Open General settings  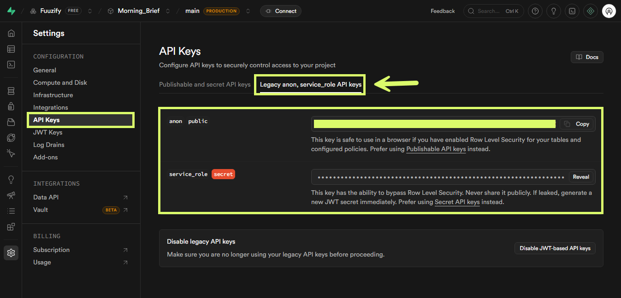45,70
